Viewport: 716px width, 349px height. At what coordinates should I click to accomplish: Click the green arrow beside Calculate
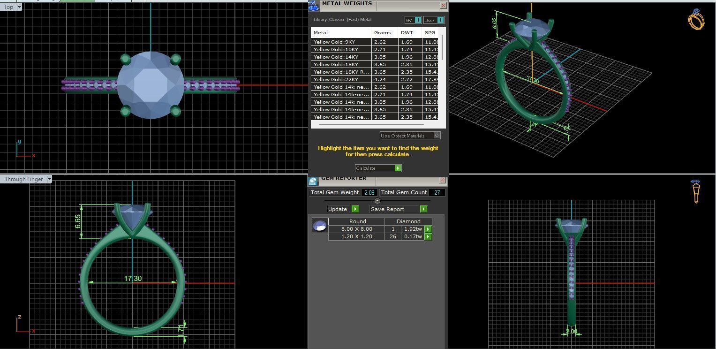click(398, 168)
